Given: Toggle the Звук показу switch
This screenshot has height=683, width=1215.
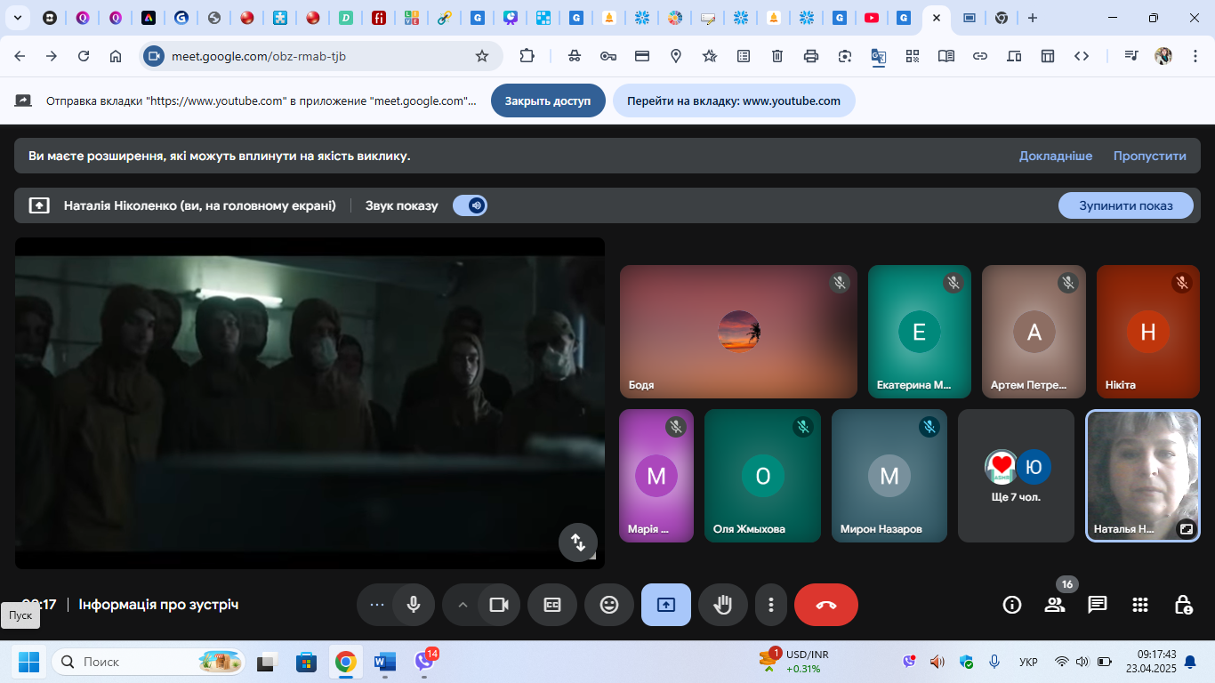Looking at the screenshot, I should pos(470,205).
